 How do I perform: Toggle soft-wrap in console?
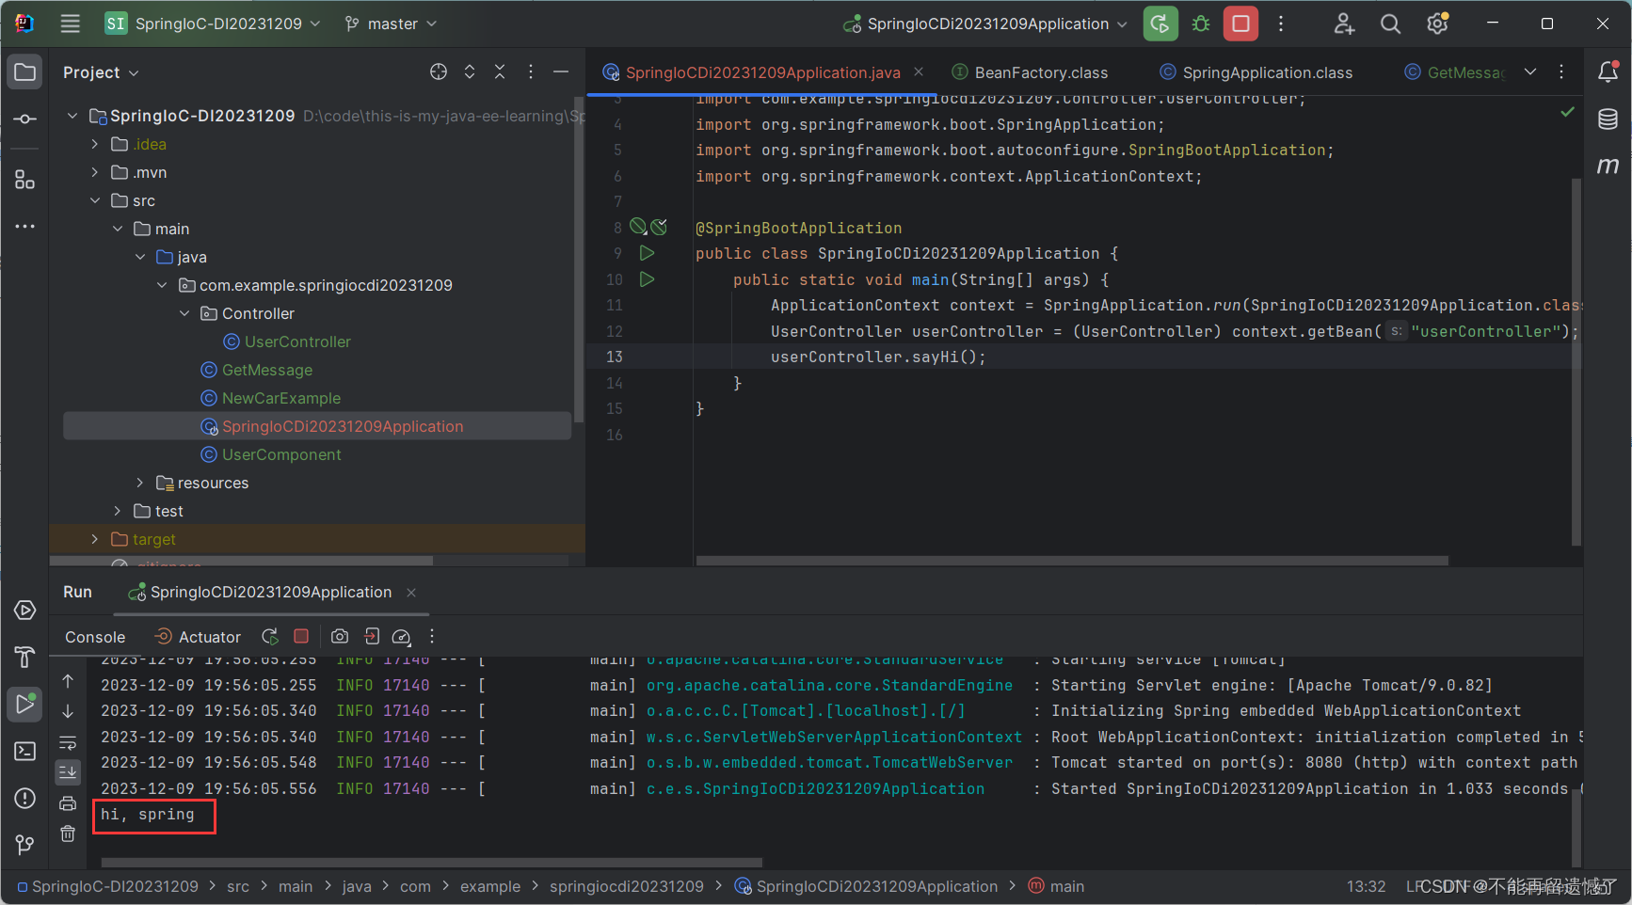pyautogui.click(x=68, y=742)
